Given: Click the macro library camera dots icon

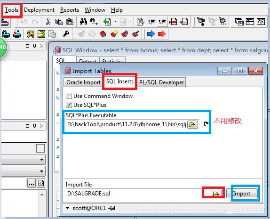Looking at the screenshot, I should 222,21.
